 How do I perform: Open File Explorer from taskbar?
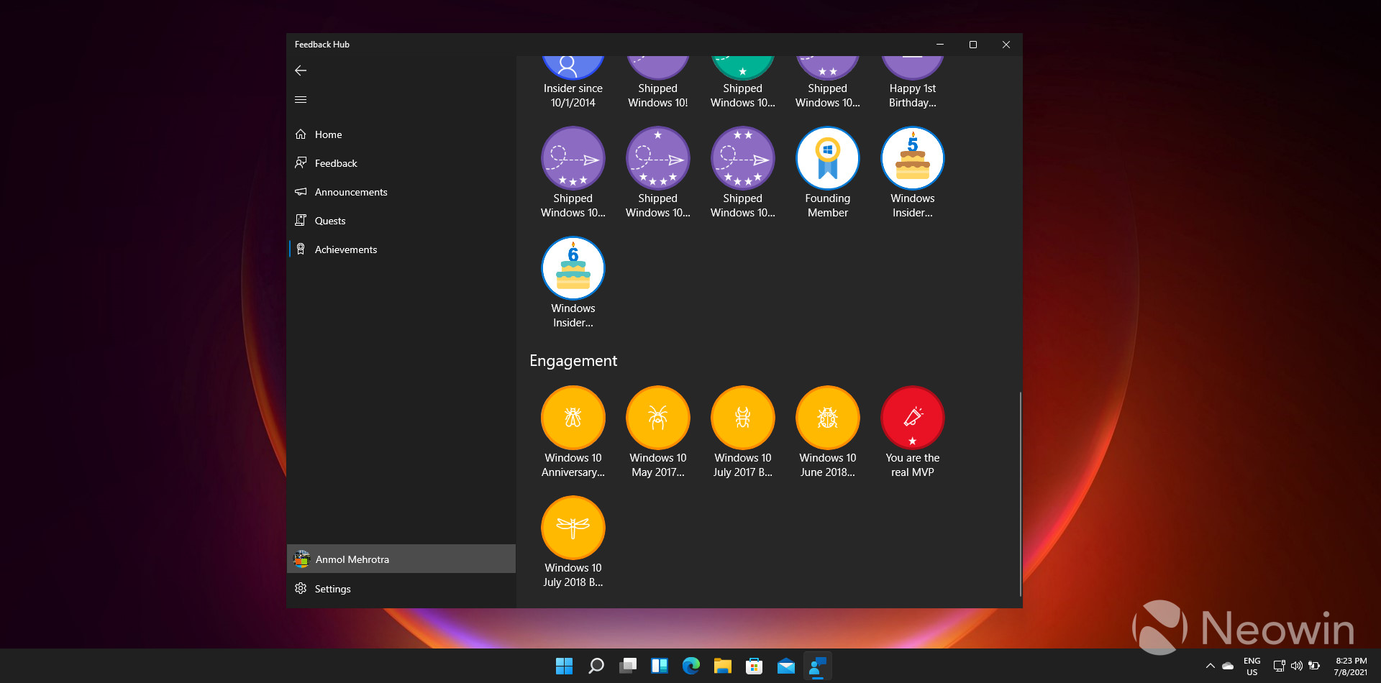click(723, 666)
